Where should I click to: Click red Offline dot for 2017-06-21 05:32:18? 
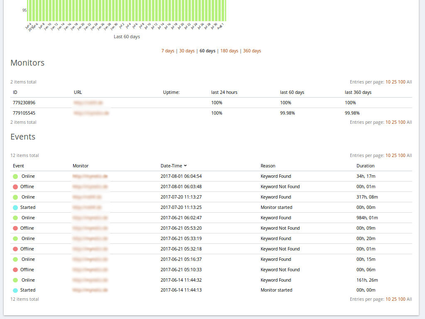click(15, 249)
